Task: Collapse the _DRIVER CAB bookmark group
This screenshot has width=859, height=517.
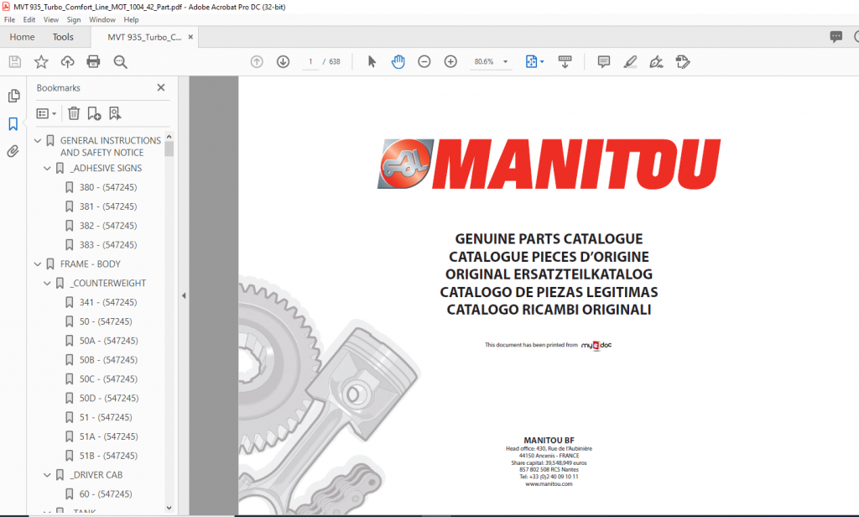Action: coord(47,475)
